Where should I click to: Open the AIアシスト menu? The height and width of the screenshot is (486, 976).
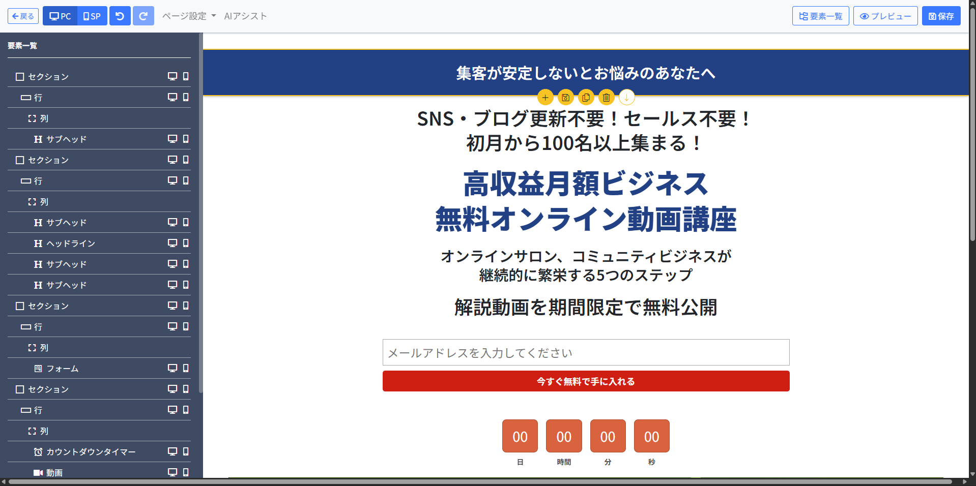tap(245, 16)
